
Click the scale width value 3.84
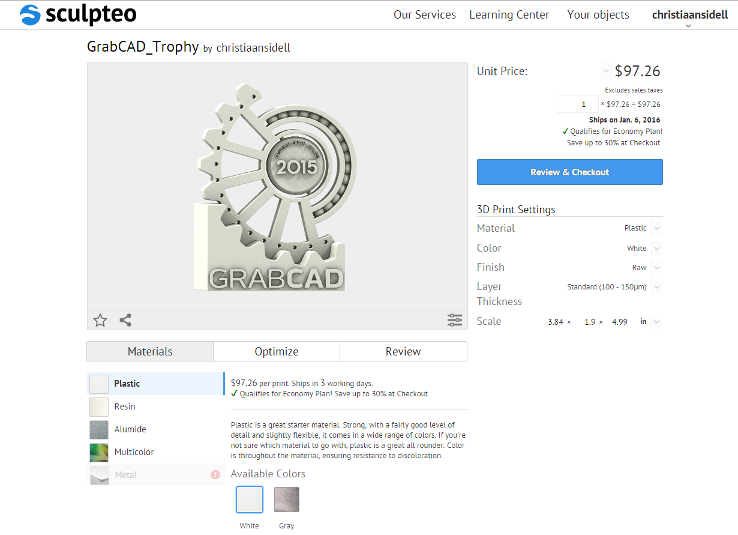pos(556,322)
